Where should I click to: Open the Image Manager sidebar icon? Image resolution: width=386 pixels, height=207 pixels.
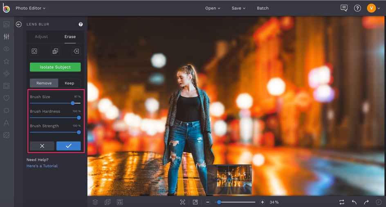tap(7, 24)
